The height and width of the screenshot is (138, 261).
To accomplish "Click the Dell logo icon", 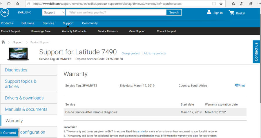I will click(x=5, y=12).
